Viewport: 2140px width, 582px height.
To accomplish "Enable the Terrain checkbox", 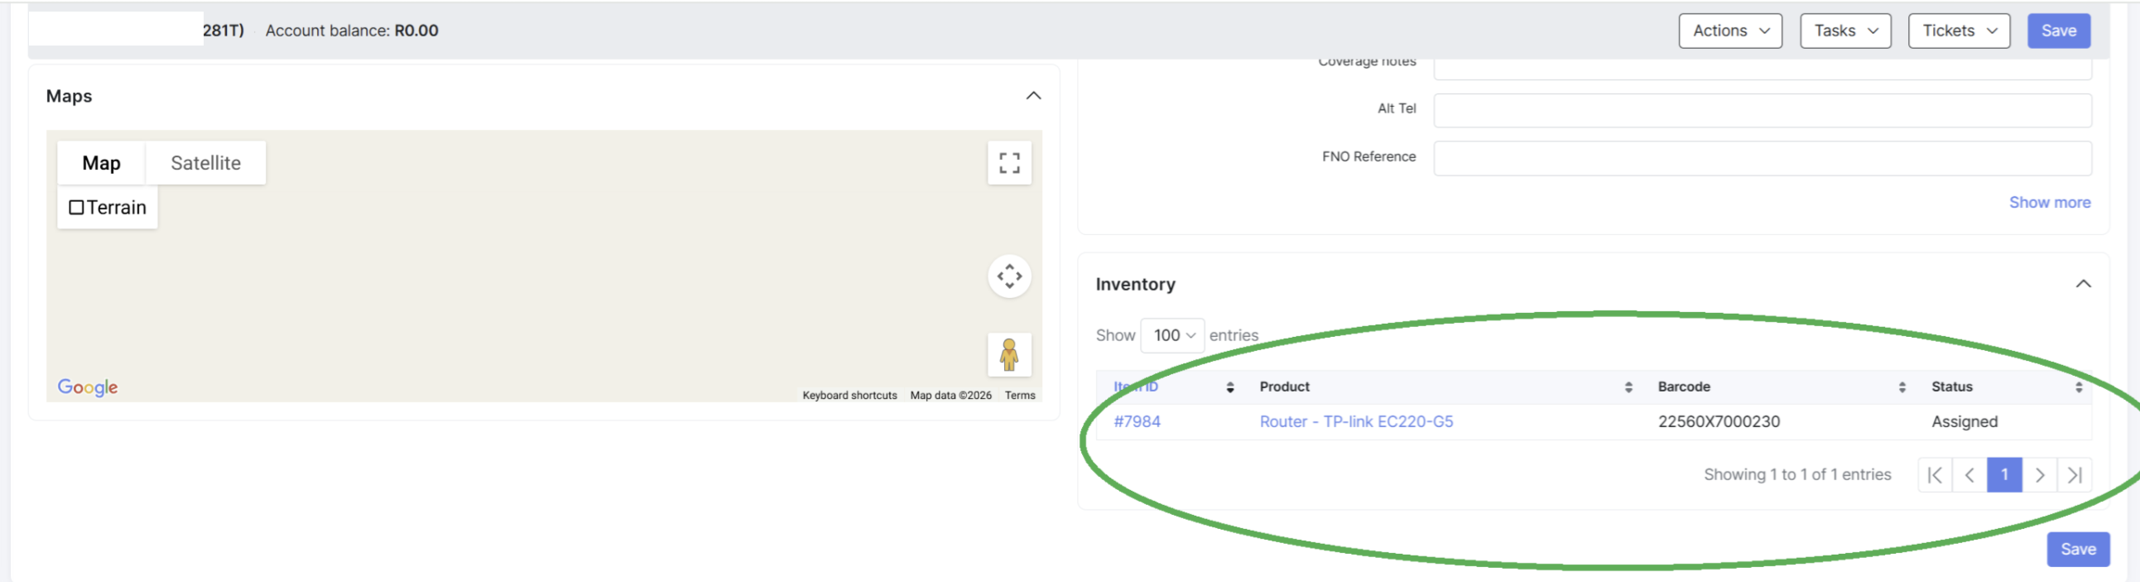I will click(x=76, y=208).
